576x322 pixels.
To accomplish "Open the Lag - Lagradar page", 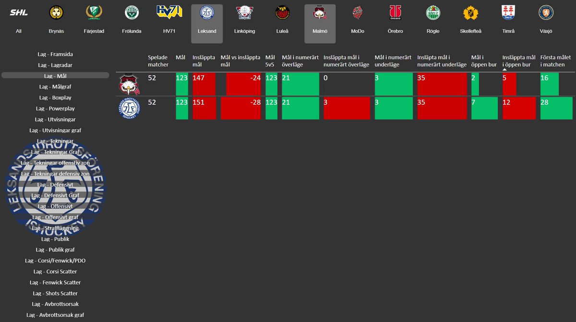I will point(55,65).
